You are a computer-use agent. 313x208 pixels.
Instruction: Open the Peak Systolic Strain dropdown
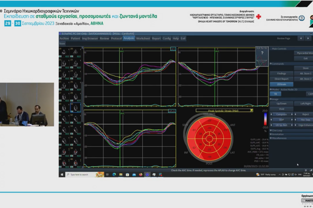(x=252, y=110)
